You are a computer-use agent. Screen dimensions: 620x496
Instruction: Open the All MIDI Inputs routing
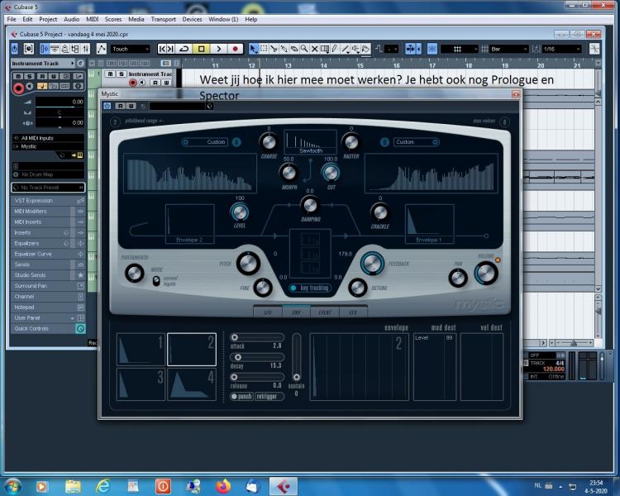click(x=48, y=138)
